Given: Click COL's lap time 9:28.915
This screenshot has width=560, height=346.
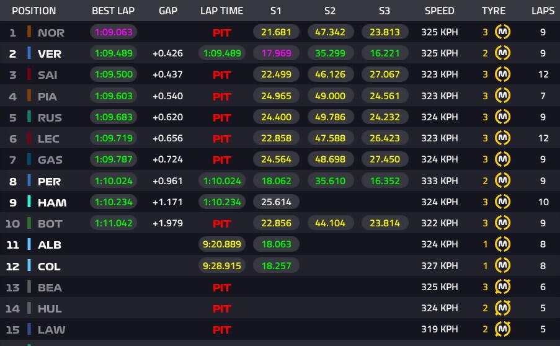Looking at the screenshot, I should (x=221, y=265).
